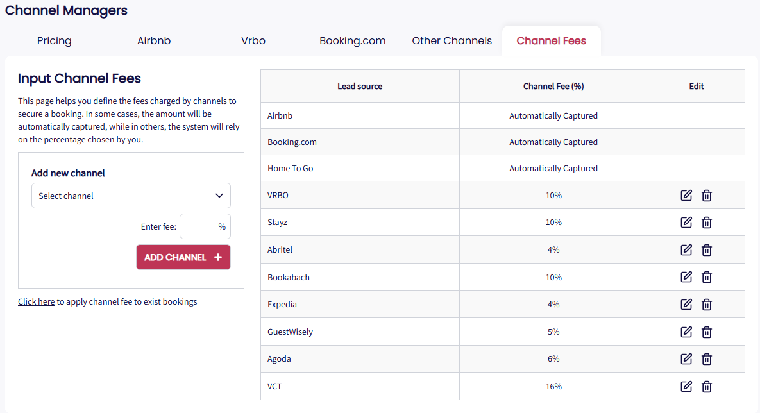The width and height of the screenshot is (760, 413).
Task: Open the Airbnb tab
Action: click(x=154, y=41)
